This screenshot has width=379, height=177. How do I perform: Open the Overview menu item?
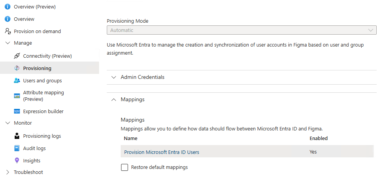pyautogui.click(x=24, y=19)
